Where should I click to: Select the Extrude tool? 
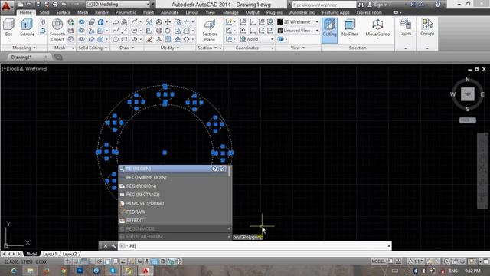[x=27, y=28]
